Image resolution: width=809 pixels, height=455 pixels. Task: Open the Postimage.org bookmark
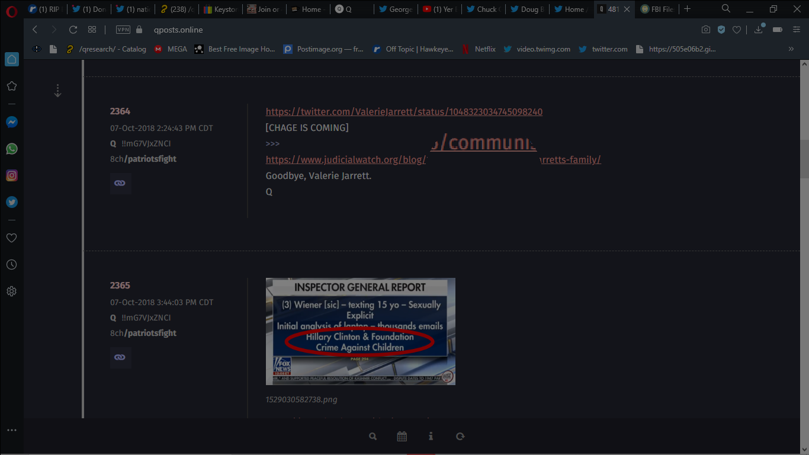pyautogui.click(x=323, y=49)
